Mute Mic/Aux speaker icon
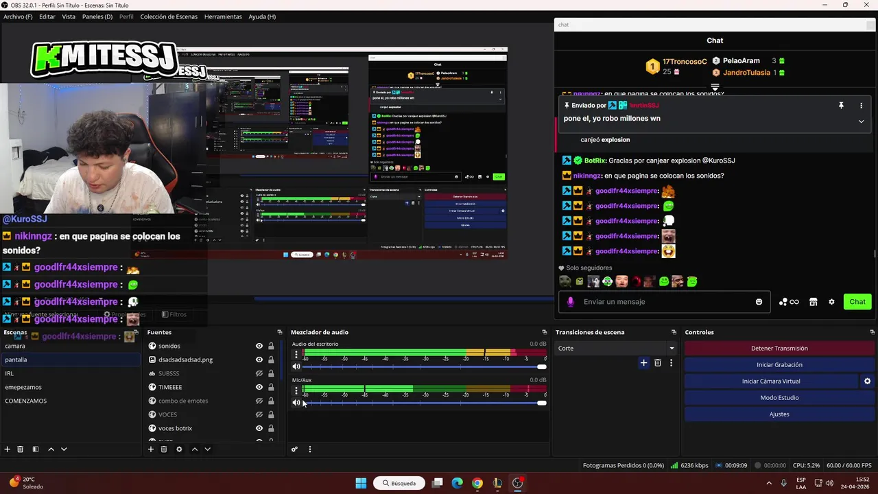Viewport: 878px width, 494px height. [296, 403]
